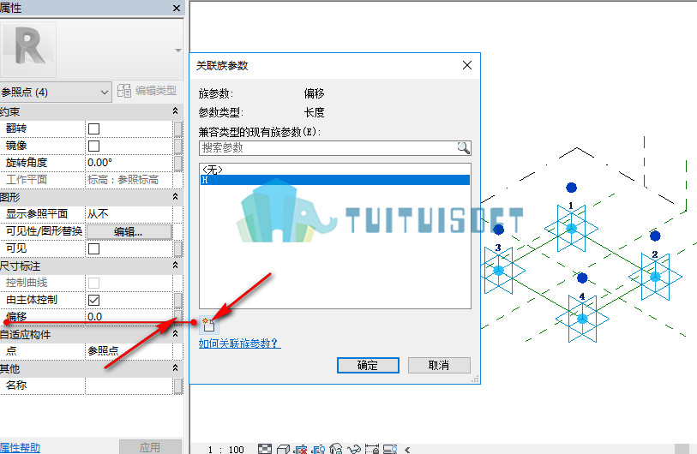The image size is (697, 454).
Task: Open the visual style cube icon
Action: [283, 449]
